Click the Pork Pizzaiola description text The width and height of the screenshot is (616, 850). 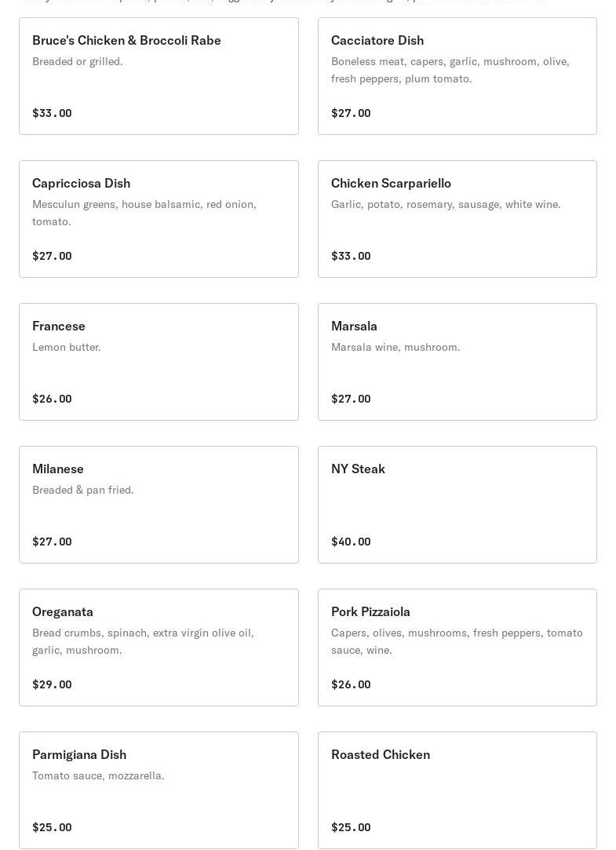(x=457, y=641)
